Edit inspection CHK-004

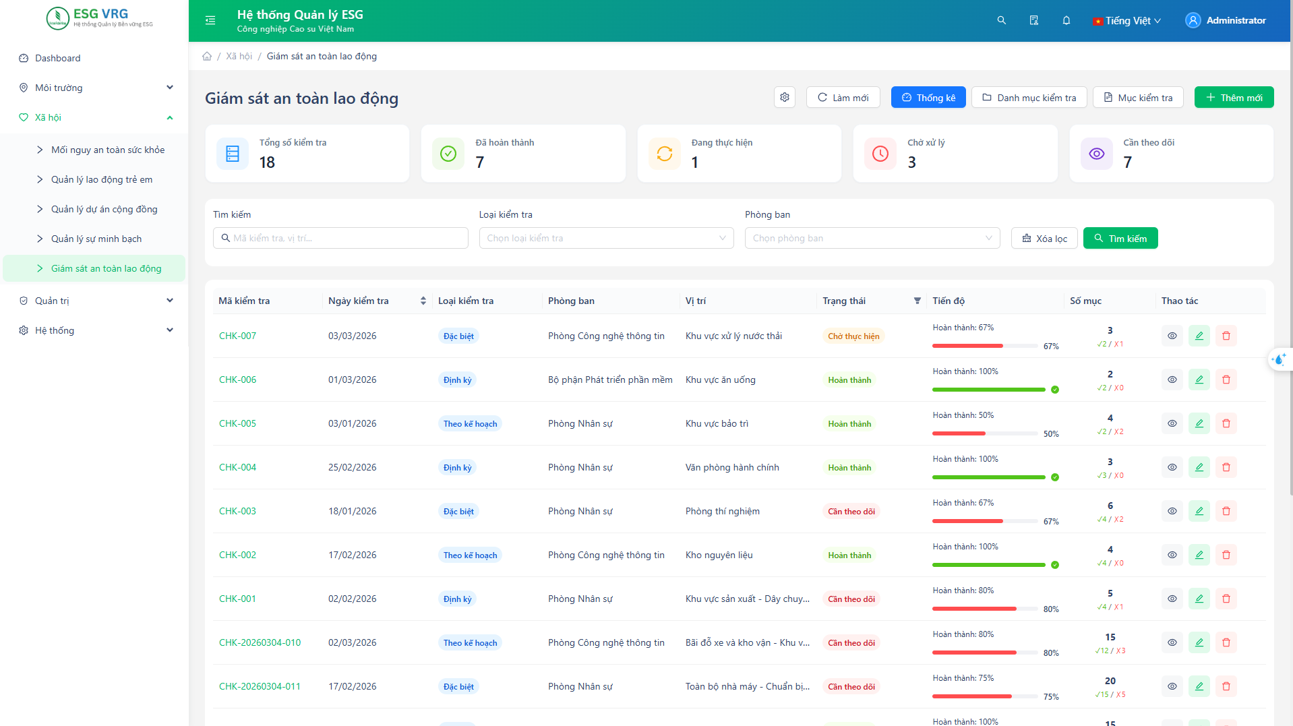[1199, 467]
